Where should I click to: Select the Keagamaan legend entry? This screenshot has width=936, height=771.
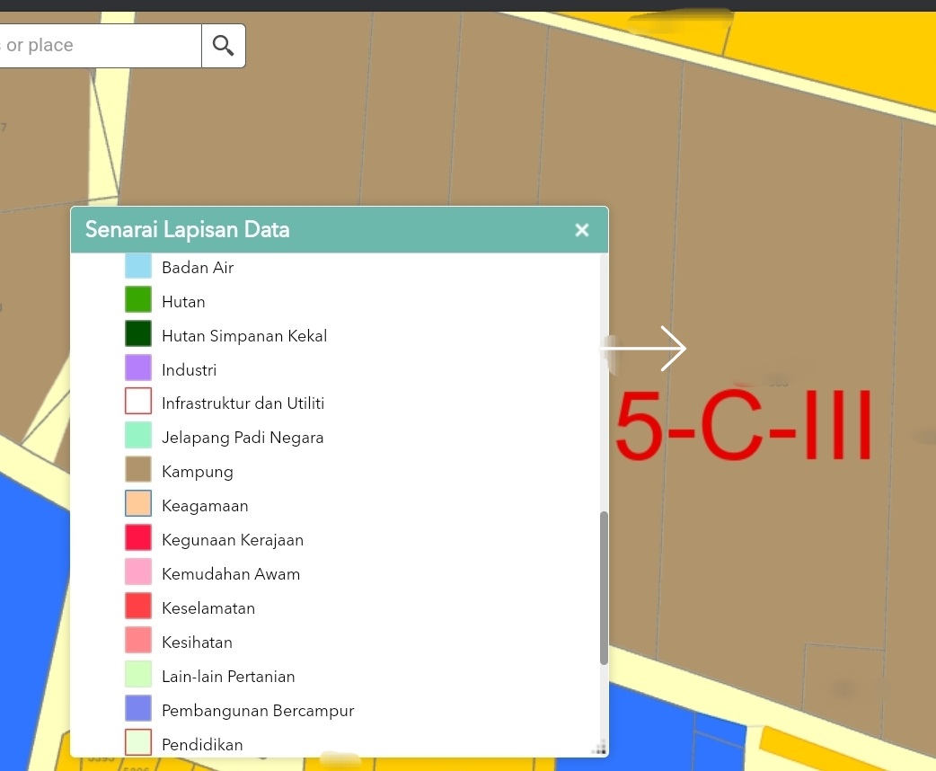[205, 506]
